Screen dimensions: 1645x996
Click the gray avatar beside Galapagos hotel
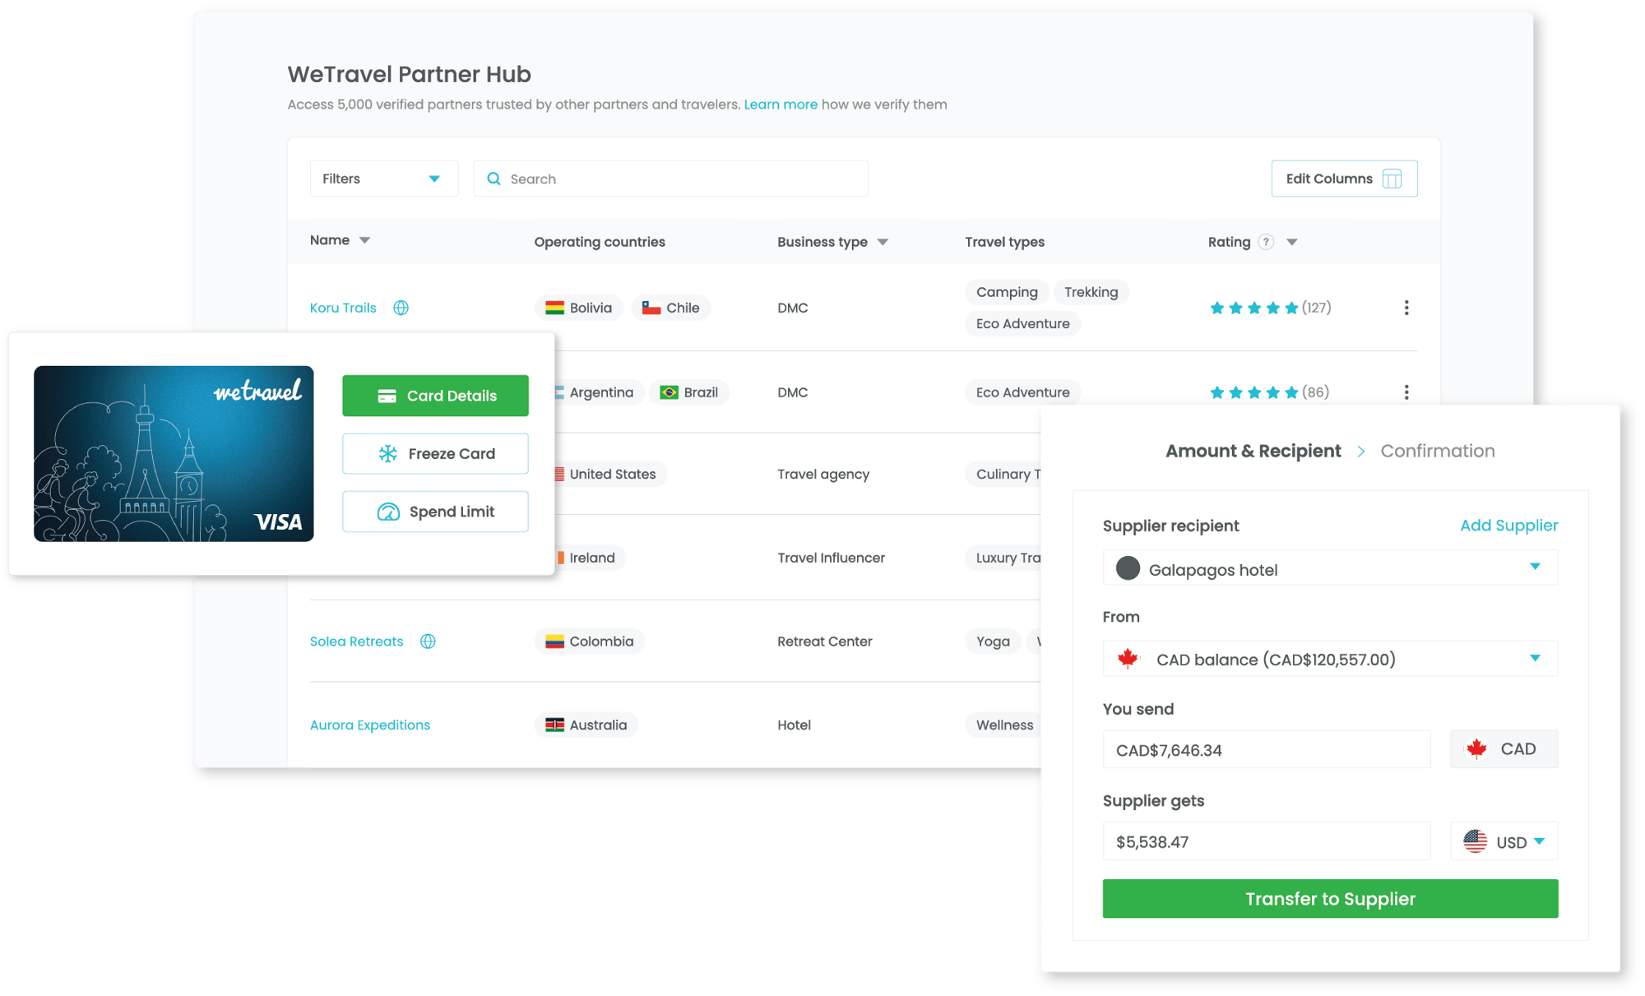[x=1128, y=568]
